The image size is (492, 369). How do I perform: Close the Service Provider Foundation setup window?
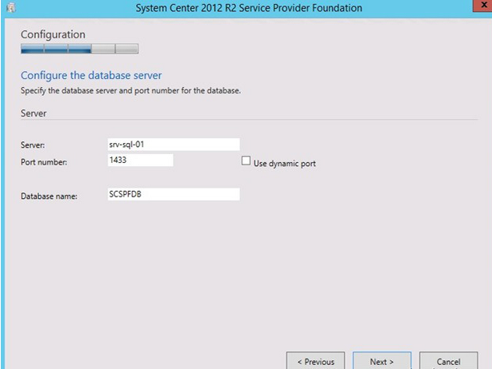coord(483,6)
